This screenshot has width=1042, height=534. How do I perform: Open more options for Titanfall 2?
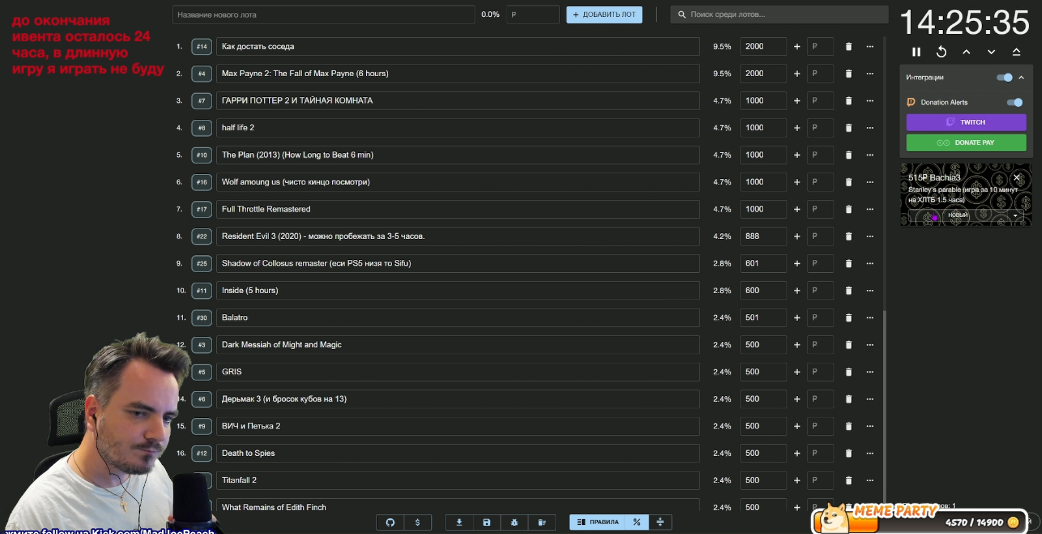point(870,481)
